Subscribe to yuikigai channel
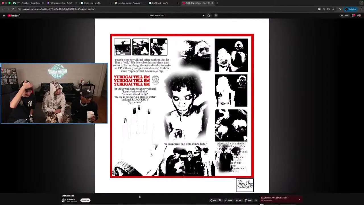This screenshot has height=205, width=364. (x=85, y=200)
